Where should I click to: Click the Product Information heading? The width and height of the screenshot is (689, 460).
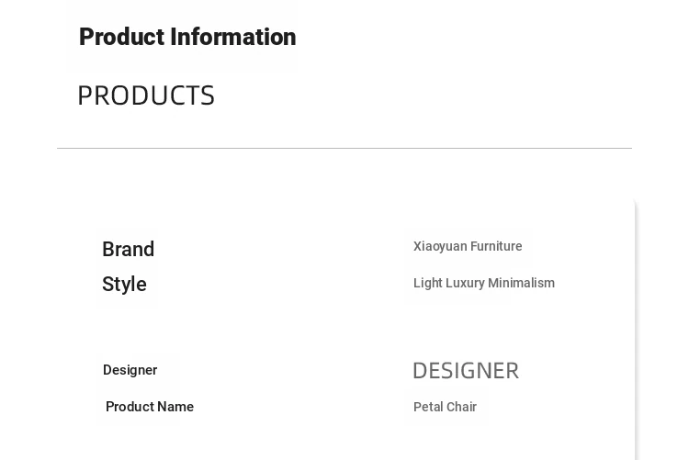[187, 37]
